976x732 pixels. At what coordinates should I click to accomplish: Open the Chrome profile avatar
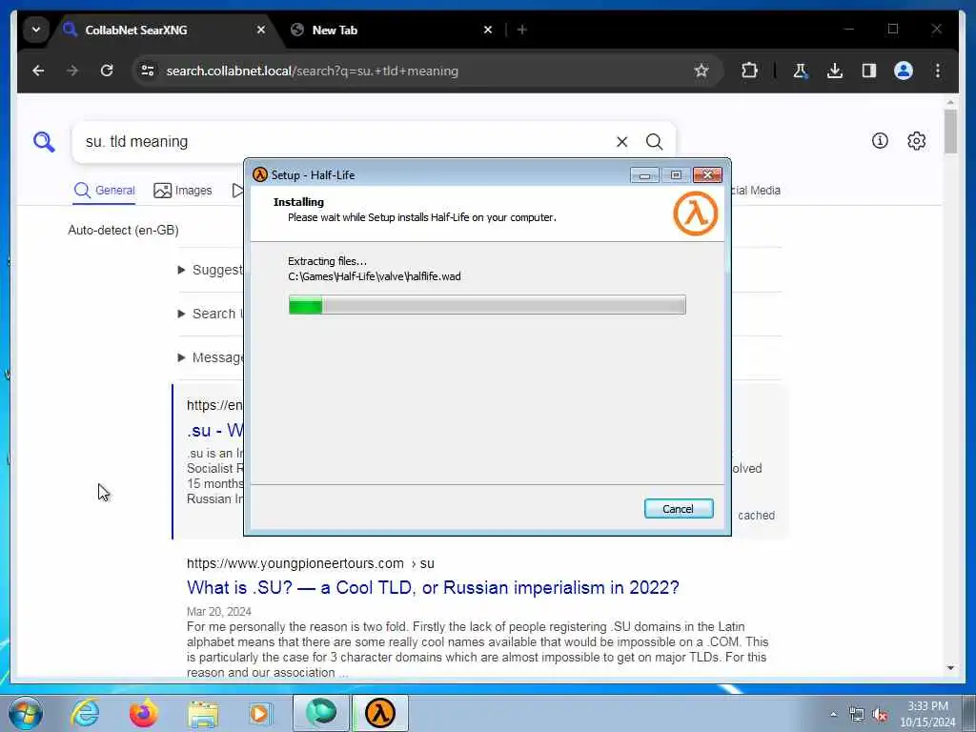(904, 71)
